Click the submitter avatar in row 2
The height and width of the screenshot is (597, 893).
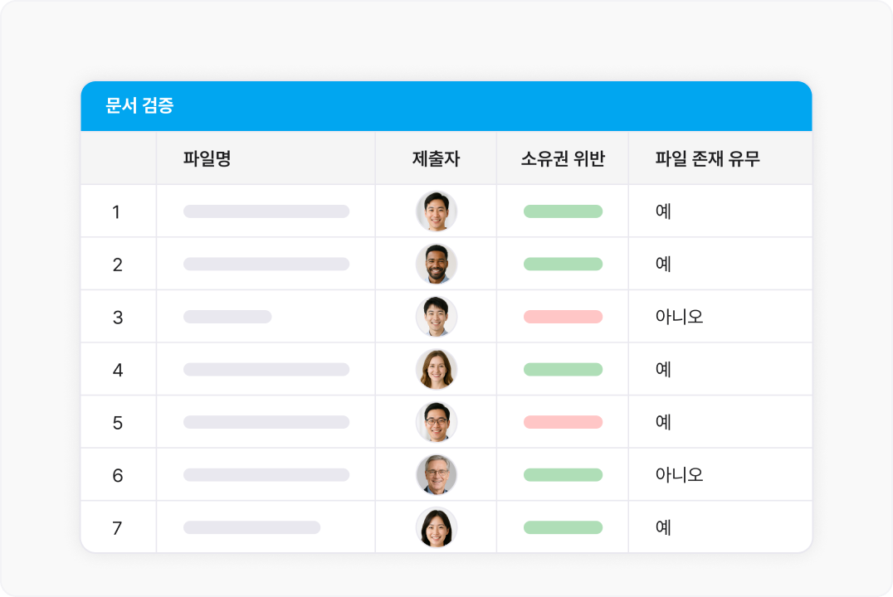pos(437,264)
